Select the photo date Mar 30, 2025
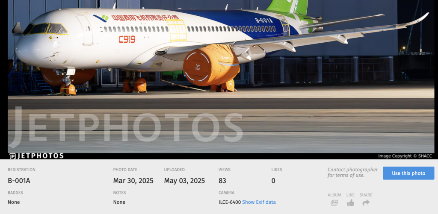This screenshot has width=438, height=214. (133, 181)
